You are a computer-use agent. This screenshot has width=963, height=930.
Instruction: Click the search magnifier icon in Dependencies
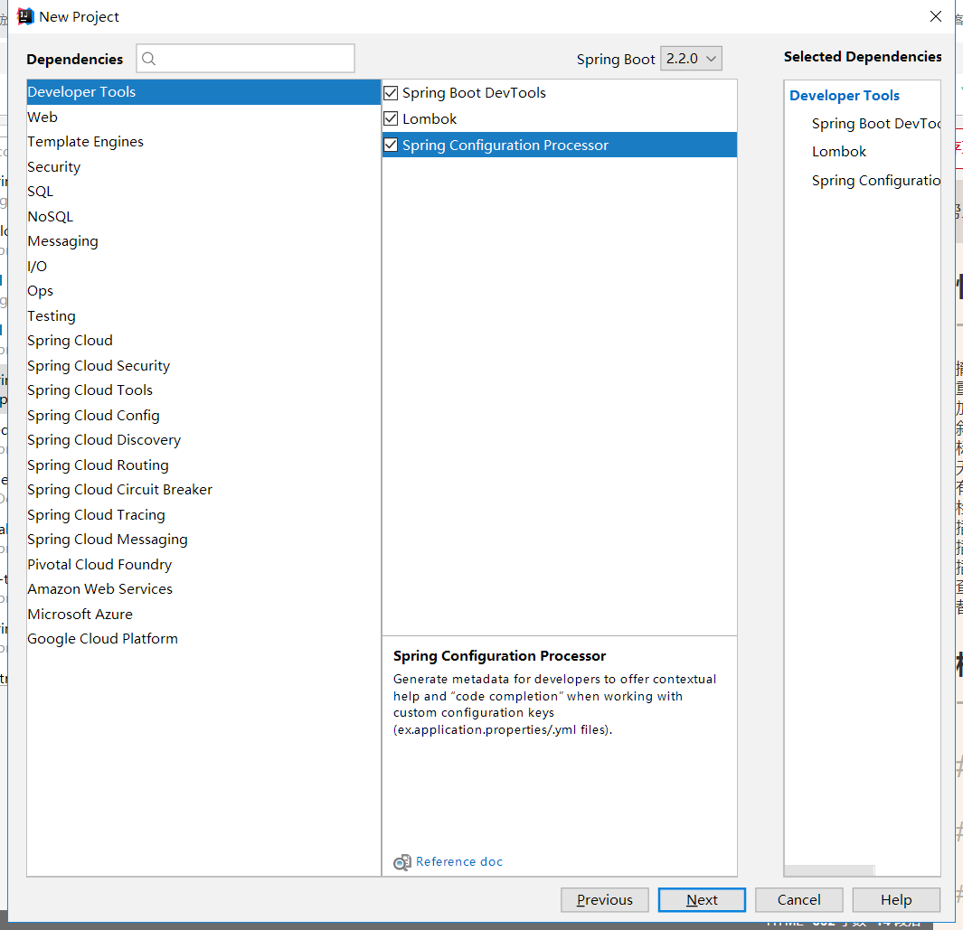point(148,59)
